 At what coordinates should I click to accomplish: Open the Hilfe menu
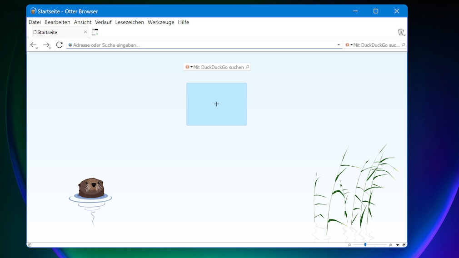point(184,22)
